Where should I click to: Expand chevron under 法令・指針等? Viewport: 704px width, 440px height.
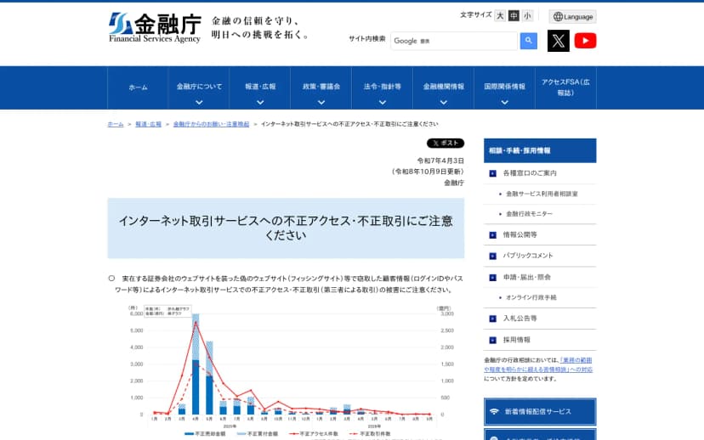[x=382, y=102]
